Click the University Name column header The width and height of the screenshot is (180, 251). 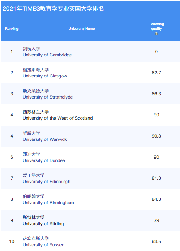(x=82, y=29)
